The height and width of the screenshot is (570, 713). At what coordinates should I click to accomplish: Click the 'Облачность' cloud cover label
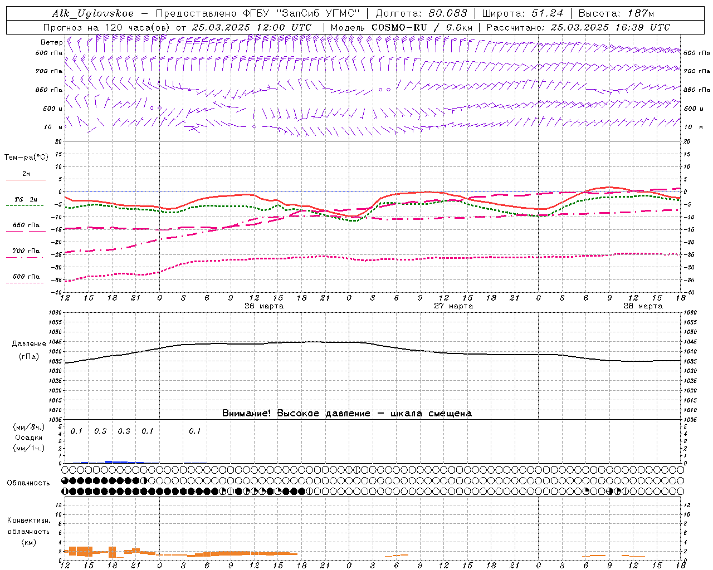pos(28,483)
